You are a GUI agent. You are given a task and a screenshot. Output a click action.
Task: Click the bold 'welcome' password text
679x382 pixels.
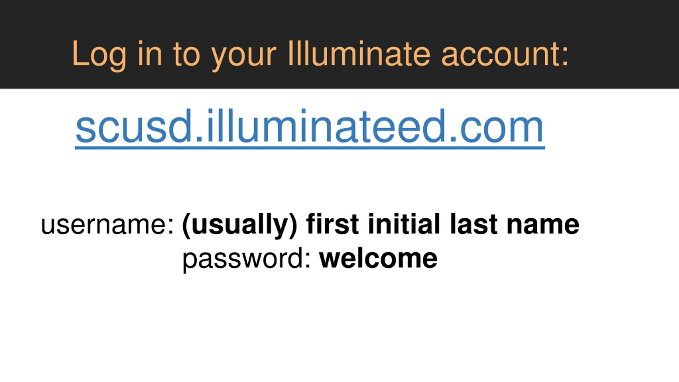(x=378, y=258)
